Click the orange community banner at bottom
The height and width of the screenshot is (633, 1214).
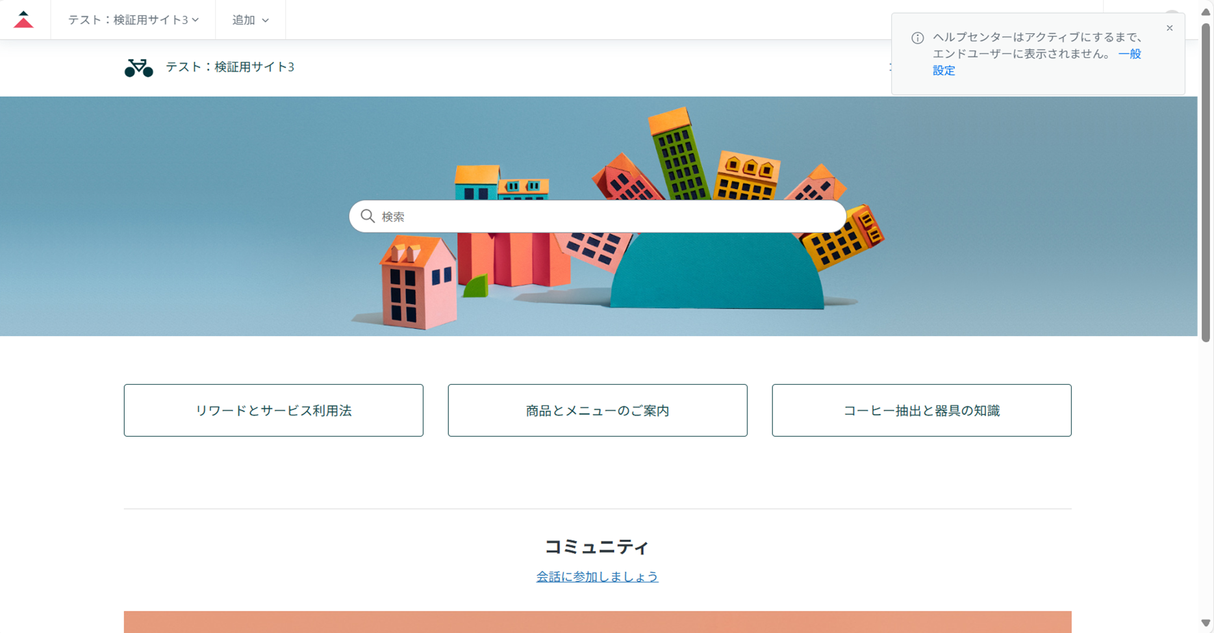pos(597,622)
